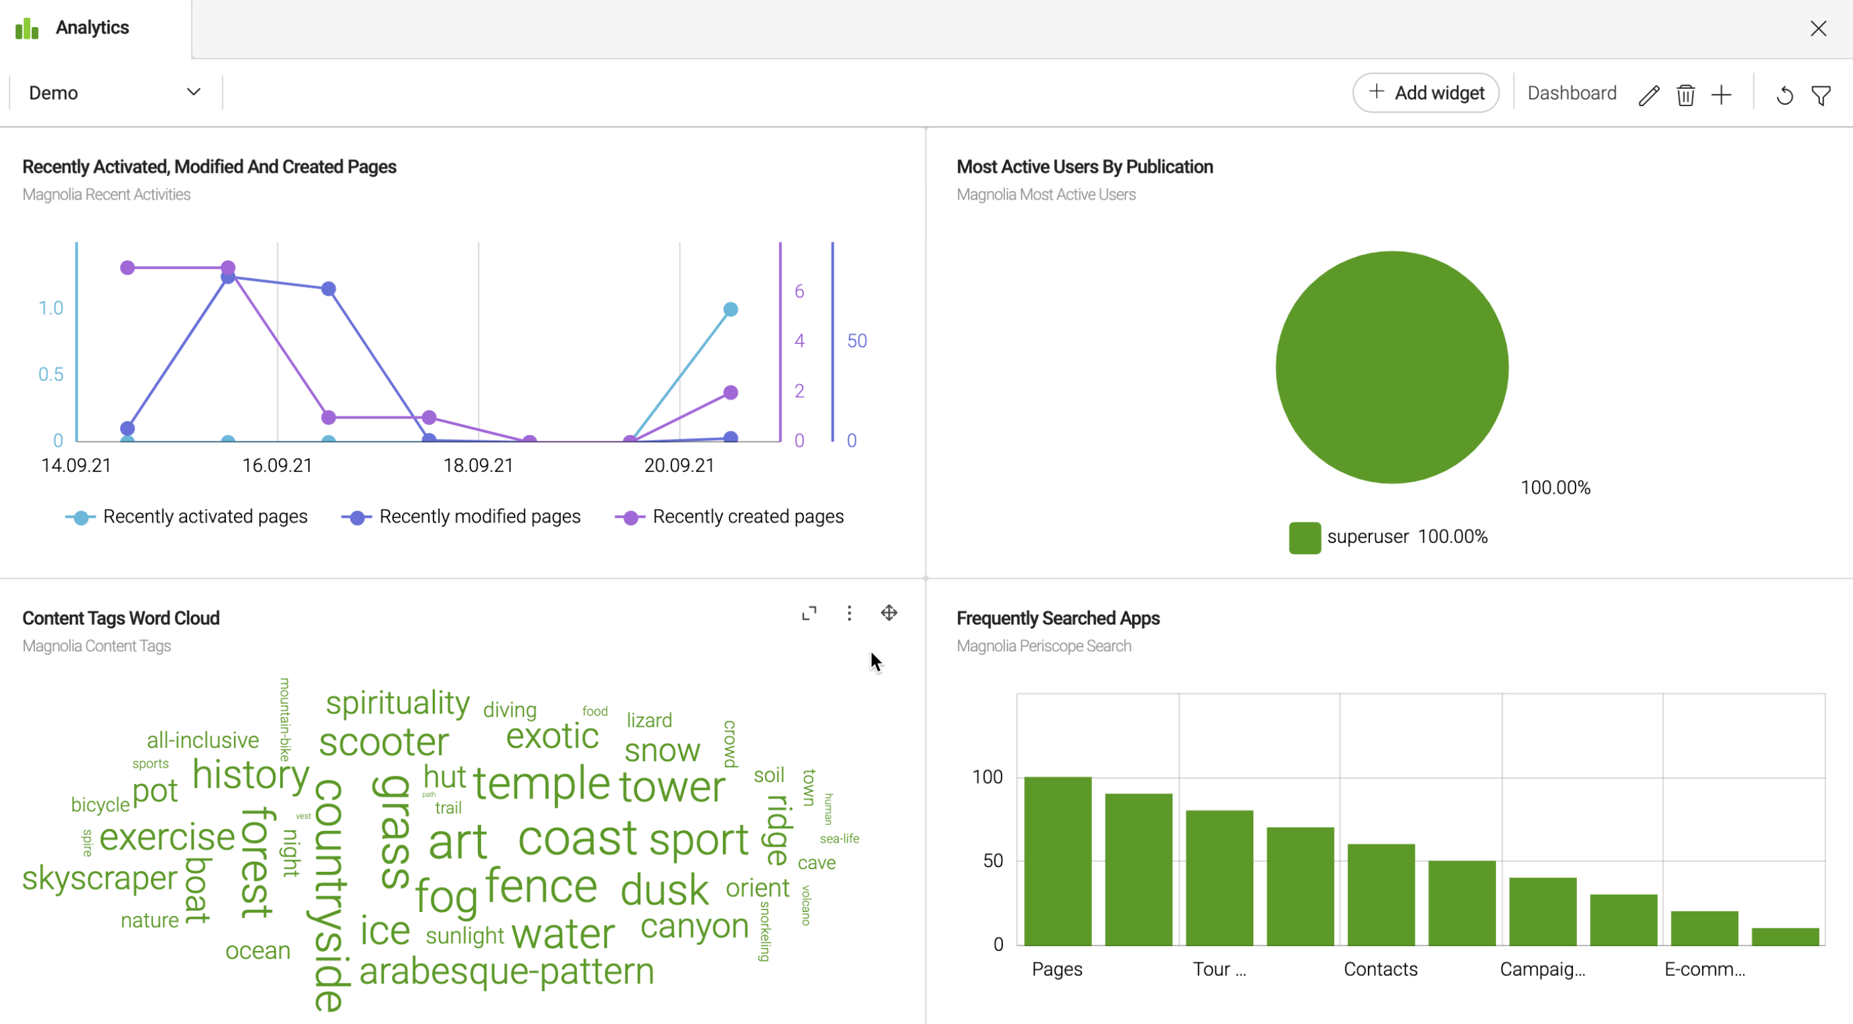Expand the Content Tags Word Cloud

808,614
